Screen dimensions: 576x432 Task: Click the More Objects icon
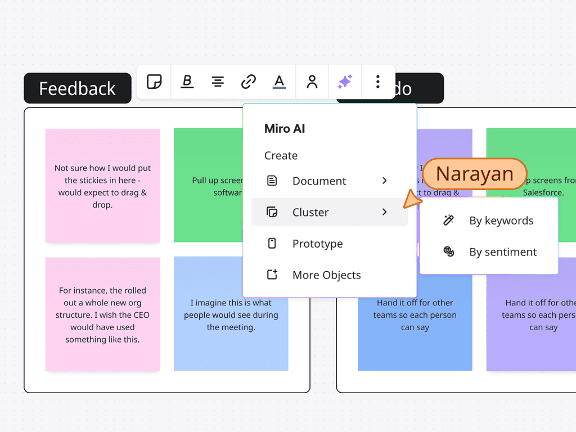[273, 274]
